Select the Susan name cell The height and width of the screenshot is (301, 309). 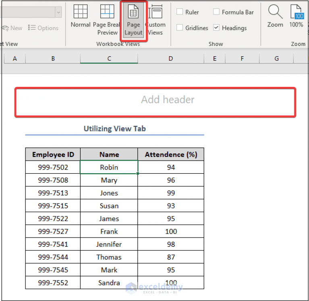(109, 206)
